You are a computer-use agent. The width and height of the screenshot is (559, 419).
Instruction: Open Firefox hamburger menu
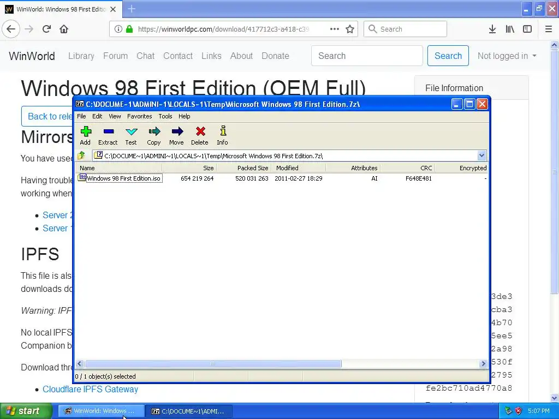pos(549,29)
